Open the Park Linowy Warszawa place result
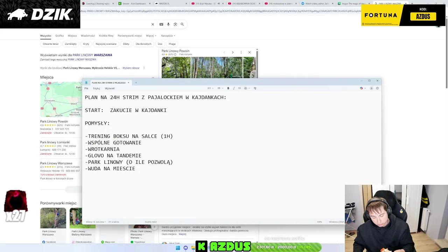This screenshot has width=448, height=252. (56, 163)
